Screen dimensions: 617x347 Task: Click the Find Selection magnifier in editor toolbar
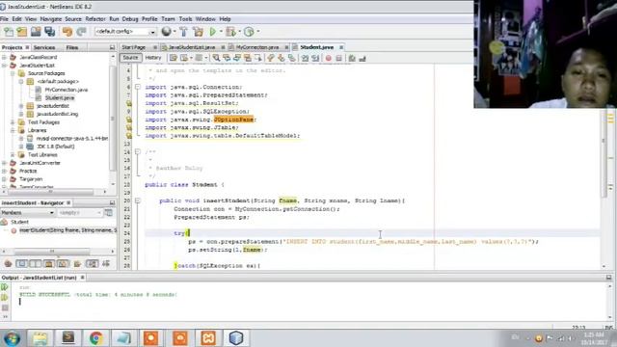216,58
